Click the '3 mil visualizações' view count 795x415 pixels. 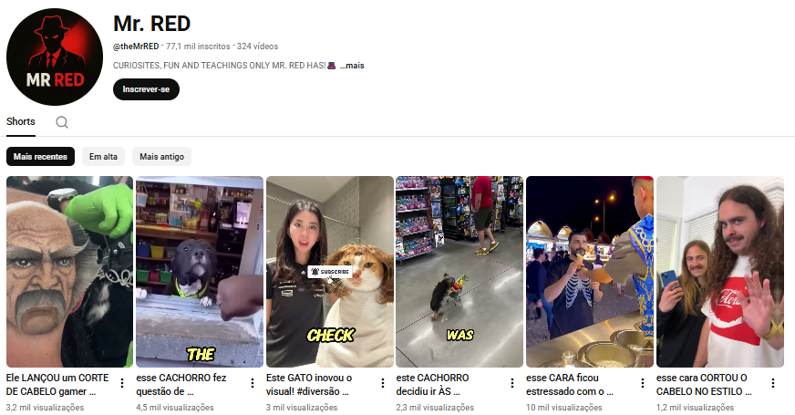tap(302, 408)
